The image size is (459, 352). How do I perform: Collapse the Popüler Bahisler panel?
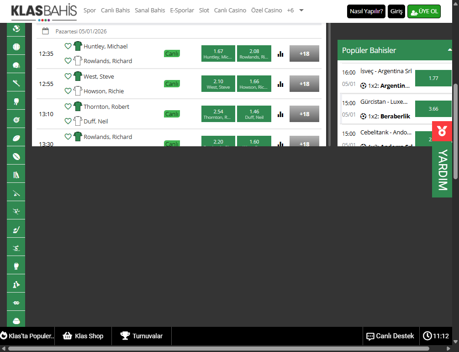point(449,50)
